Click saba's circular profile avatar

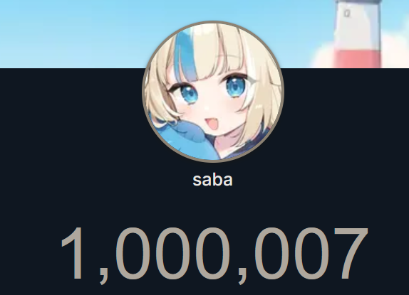click(x=213, y=92)
